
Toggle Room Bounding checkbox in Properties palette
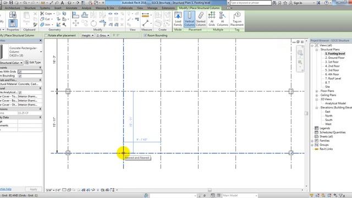pyautogui.click(x=20, y=76)
